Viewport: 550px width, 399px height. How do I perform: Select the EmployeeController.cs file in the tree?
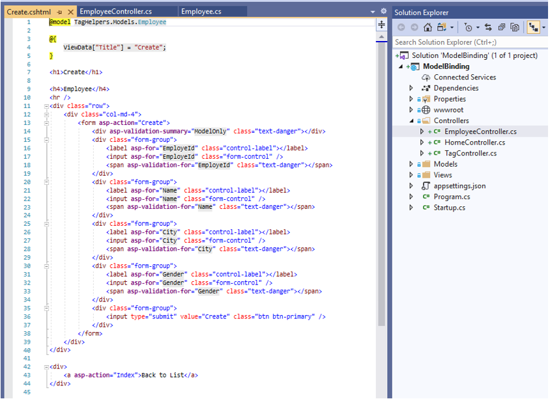coord(480,131)
